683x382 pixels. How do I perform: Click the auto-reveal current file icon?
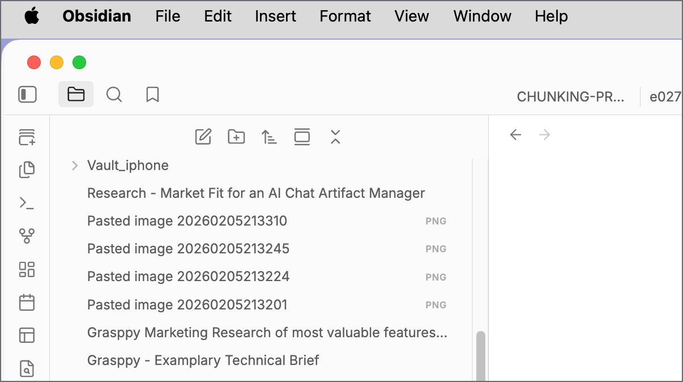pos(302,137)
